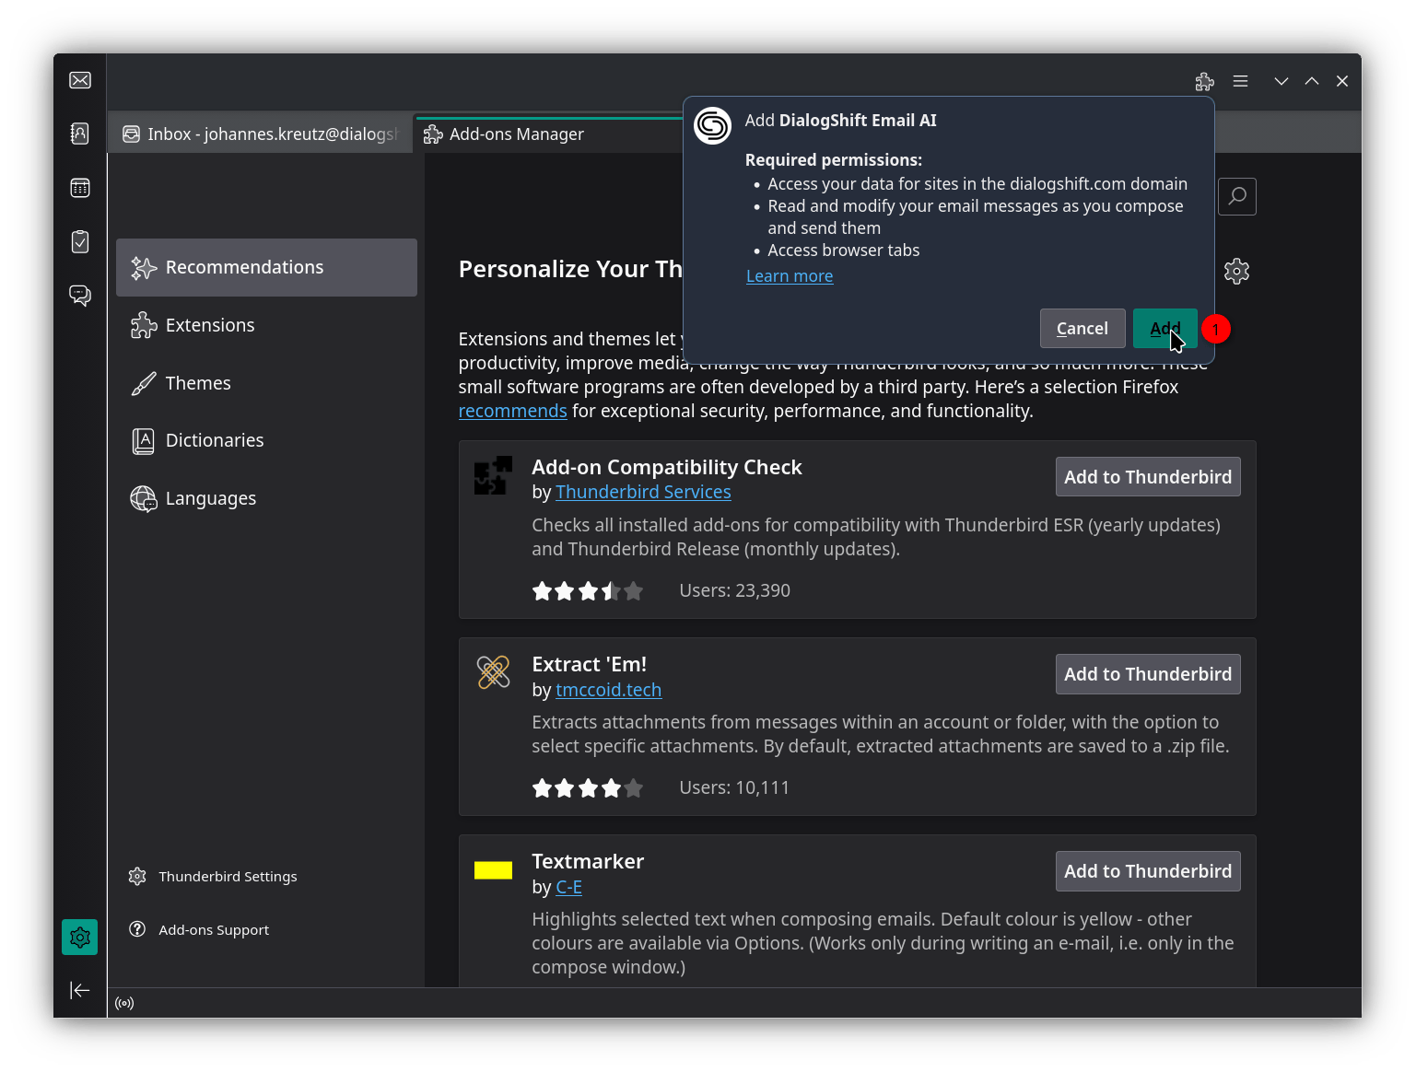
Task: Click the star rating for Extract 'Em!
Action: coord(588,788)
